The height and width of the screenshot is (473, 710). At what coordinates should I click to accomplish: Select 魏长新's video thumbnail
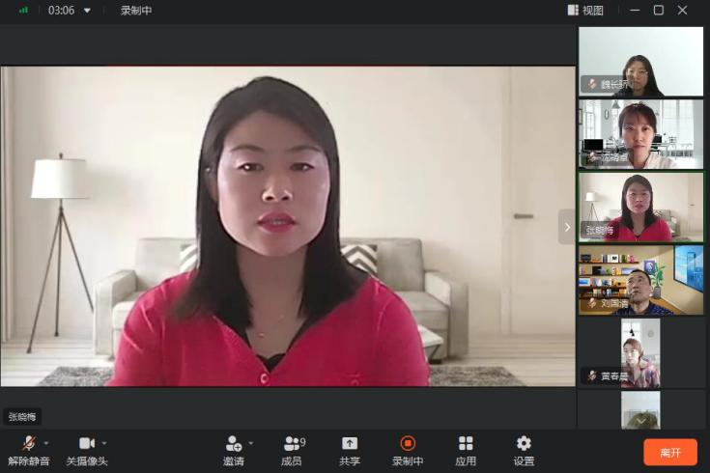pyautogui.click(x=640, y=61)
